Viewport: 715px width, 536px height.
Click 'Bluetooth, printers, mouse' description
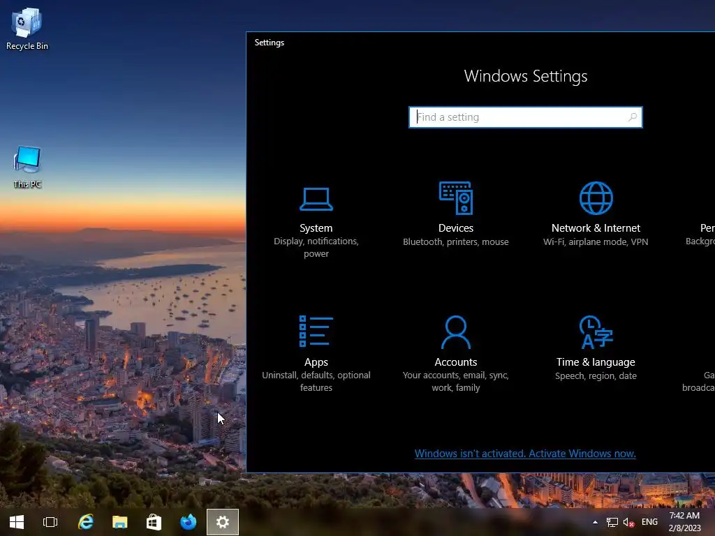point(455,241)
